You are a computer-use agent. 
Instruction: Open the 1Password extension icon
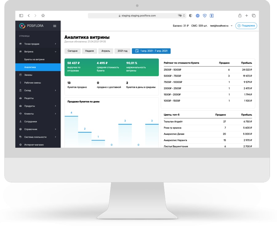(x=198, y=15)
